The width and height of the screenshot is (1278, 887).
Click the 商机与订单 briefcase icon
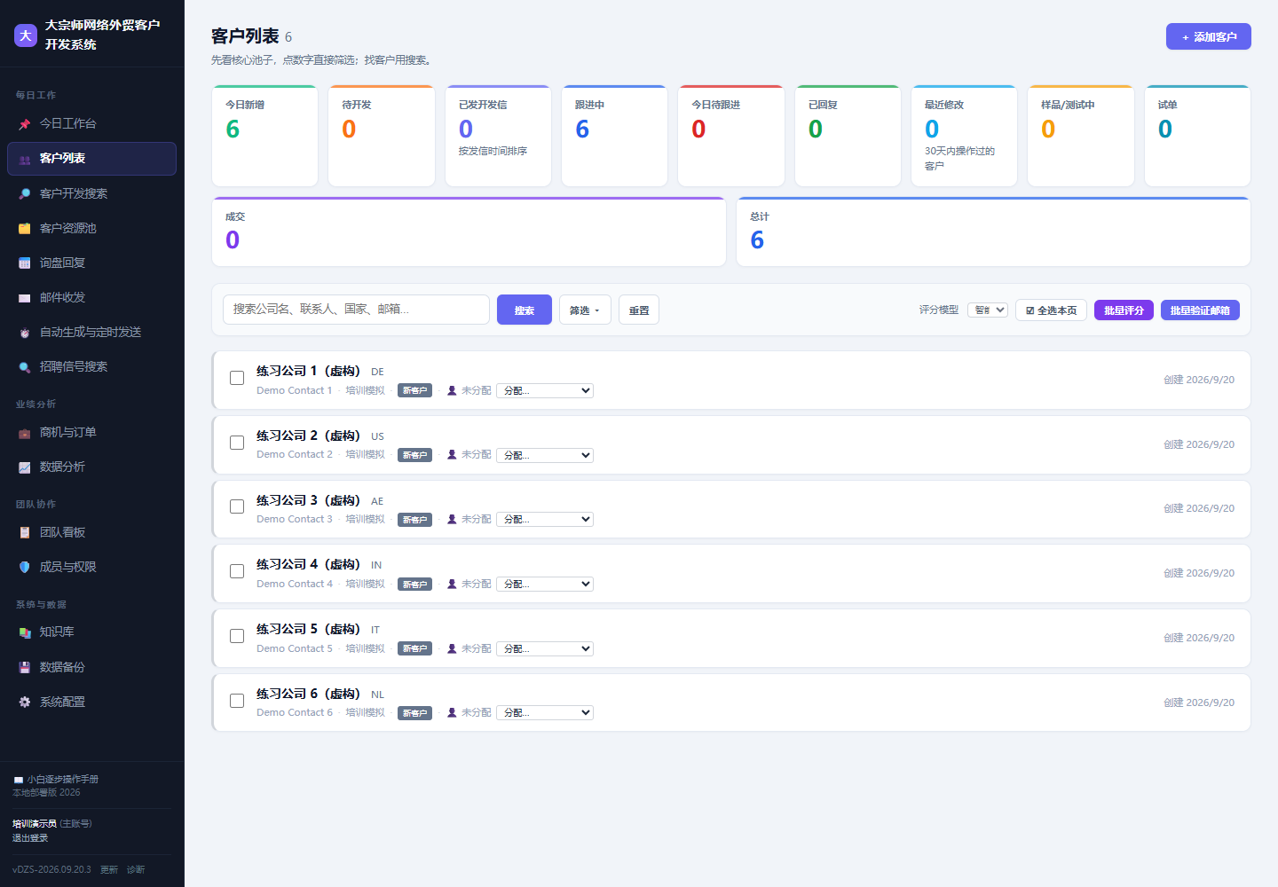tap(25, 433)
